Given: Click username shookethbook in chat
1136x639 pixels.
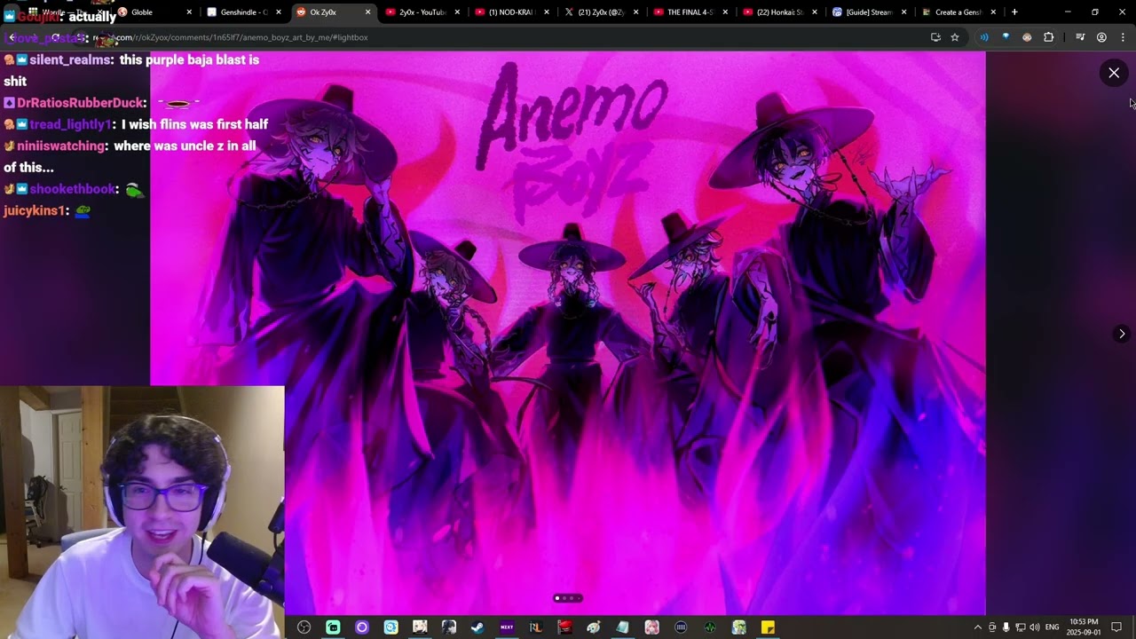Looking at the screenshot, I should 73,189.
